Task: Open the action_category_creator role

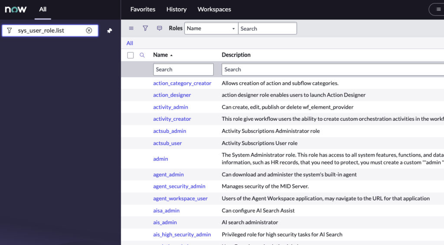Action: (182, 83)
